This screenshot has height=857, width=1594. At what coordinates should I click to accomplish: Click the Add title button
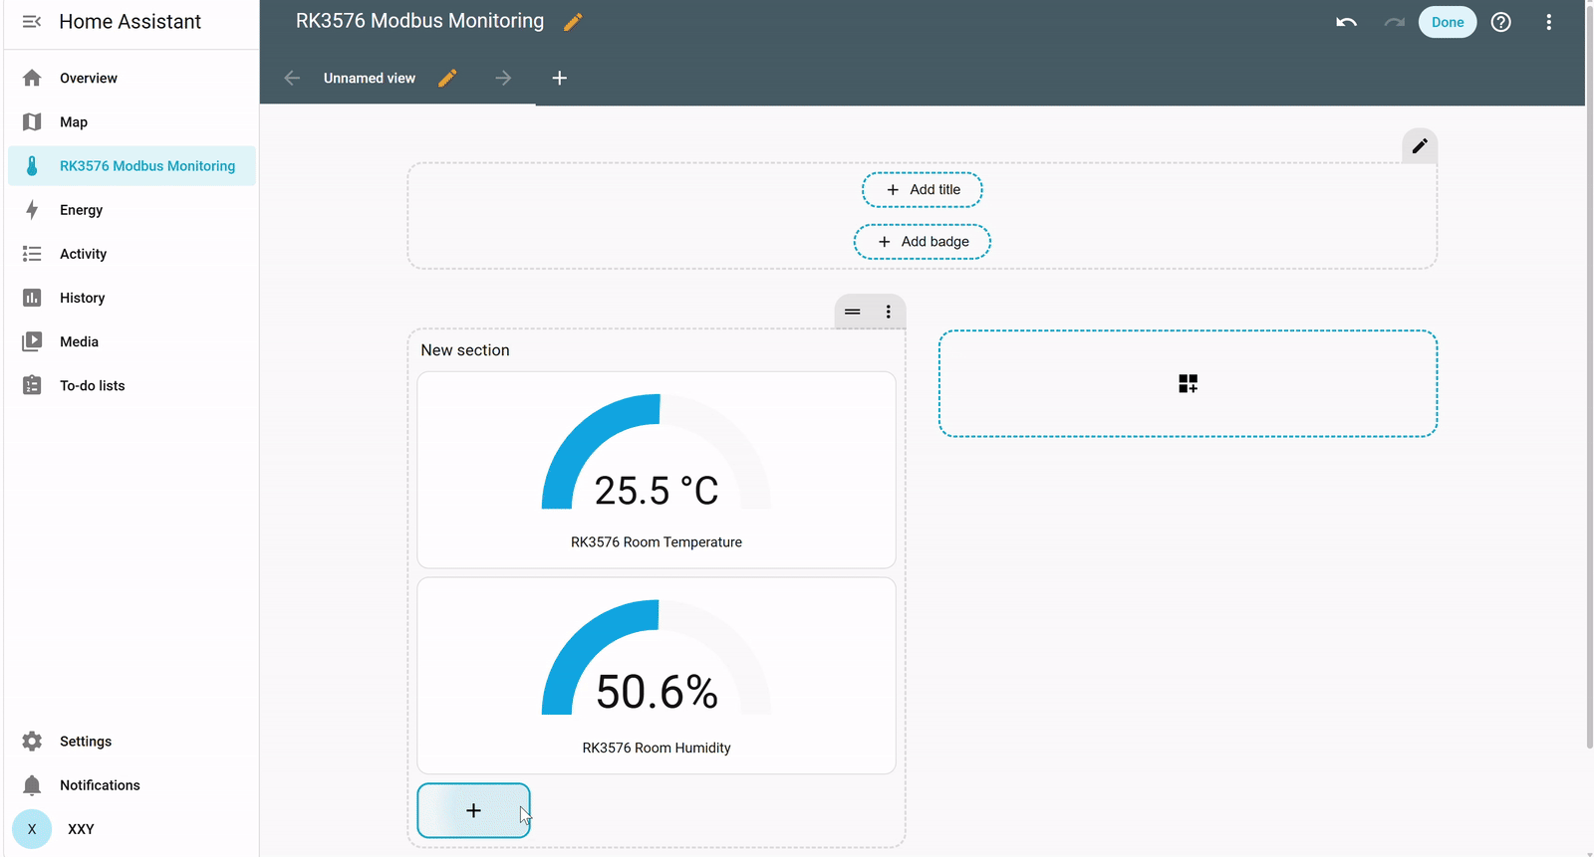pos(923,189)
